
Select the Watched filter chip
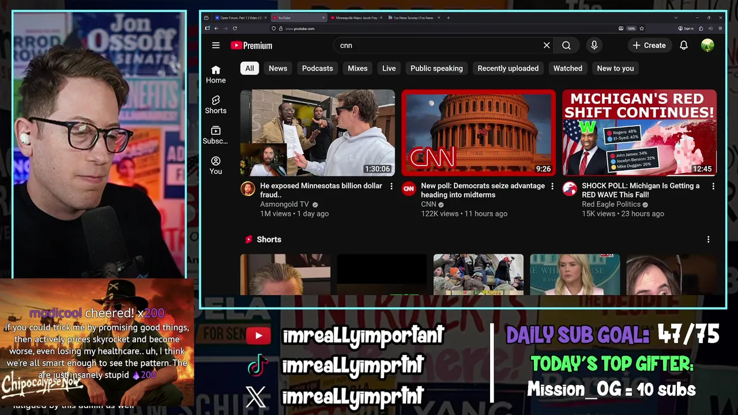(x=568, y=68)
